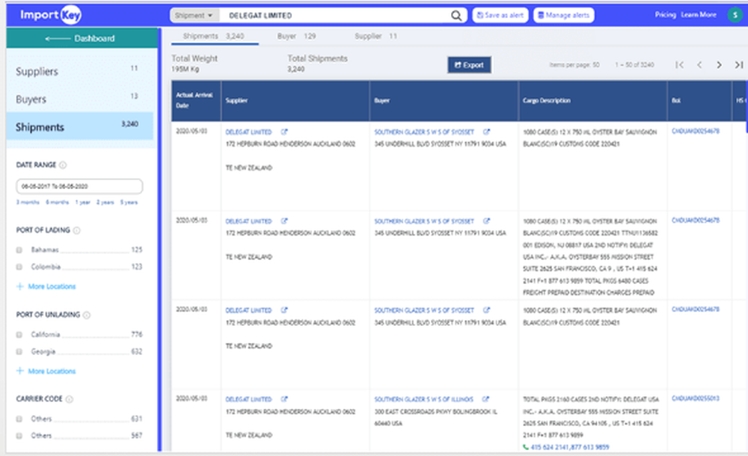The image size is (748, 456).
Task: Go to previous results page
Action: tap(699, 65)
